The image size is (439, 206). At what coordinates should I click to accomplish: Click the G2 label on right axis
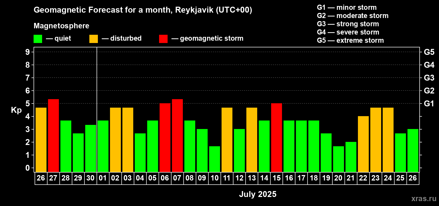click(x=429, y=91)
